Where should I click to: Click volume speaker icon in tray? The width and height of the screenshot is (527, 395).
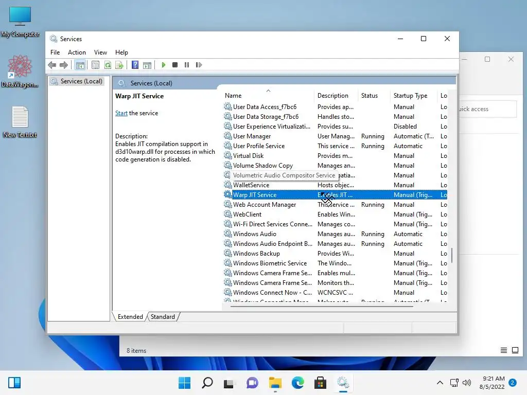tap(467, 383)
